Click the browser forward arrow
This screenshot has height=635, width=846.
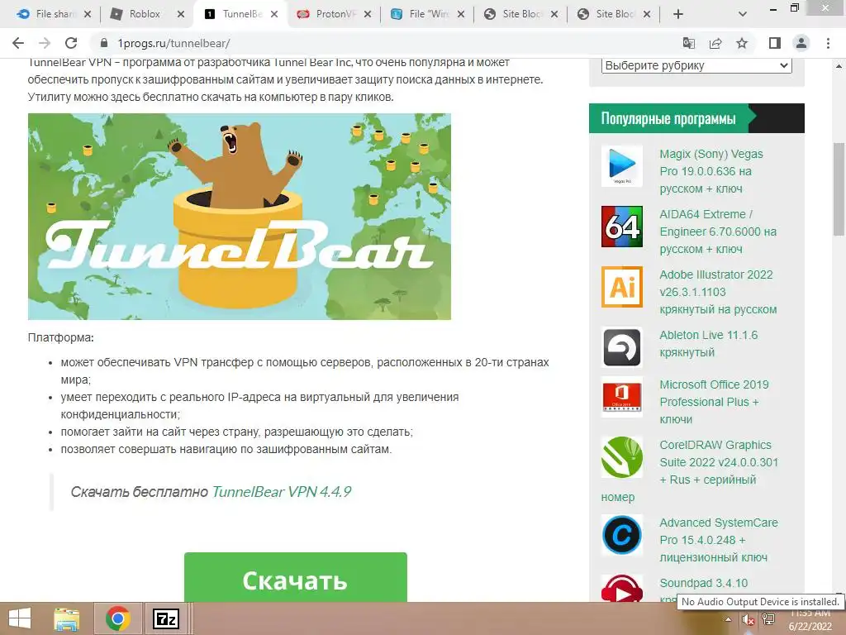click(45, 43)
